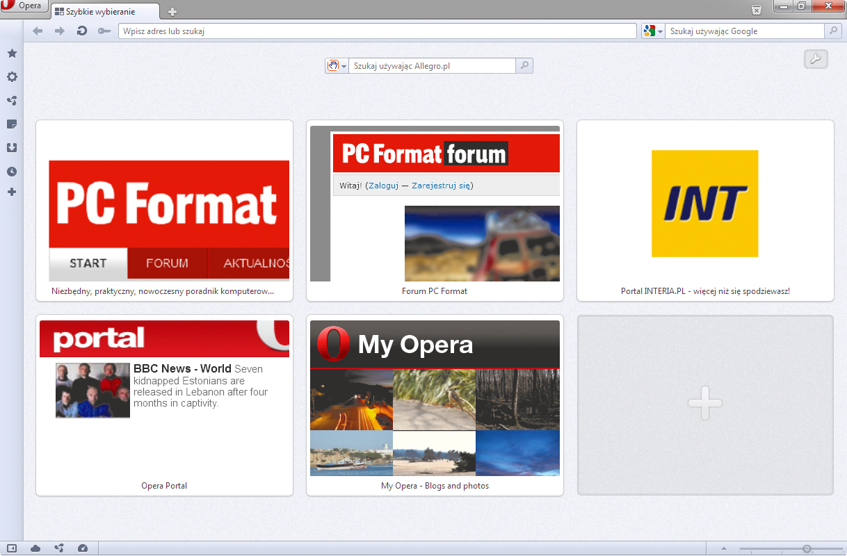Open the Bookmarks panel star icon
847x556 pixels.
click(x=12, y=54)
